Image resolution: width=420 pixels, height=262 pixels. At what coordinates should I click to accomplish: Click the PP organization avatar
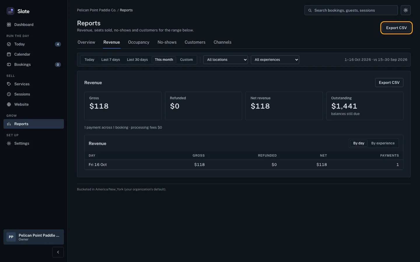coord(11,237)
